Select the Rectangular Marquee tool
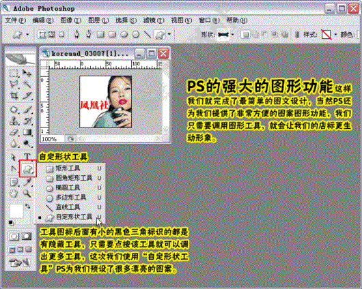Viewport: 362px width, 289px height. [x=14, y=74]
